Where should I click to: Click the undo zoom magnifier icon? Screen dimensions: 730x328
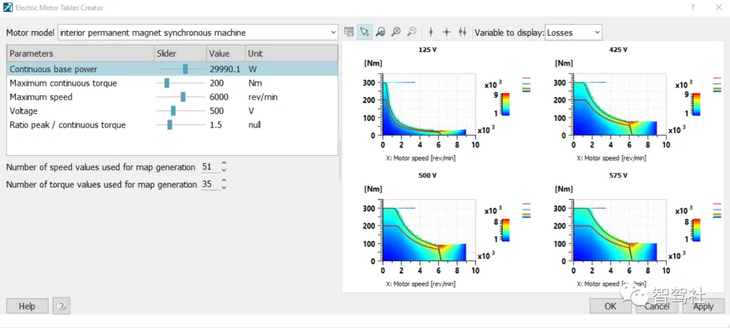(x=412, y=32)
